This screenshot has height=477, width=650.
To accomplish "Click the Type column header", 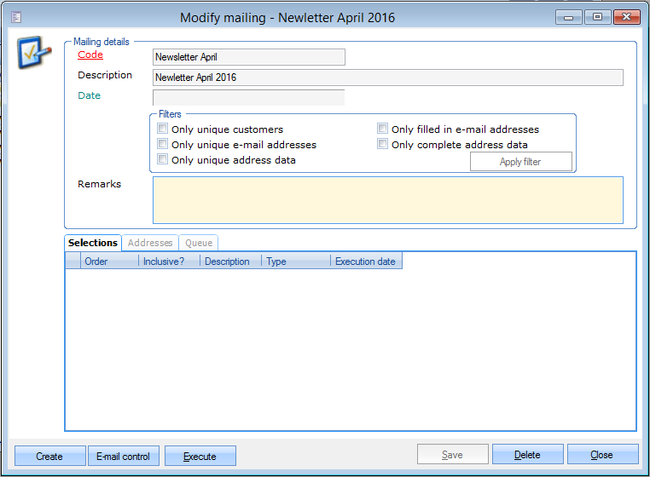I will 295,261.
